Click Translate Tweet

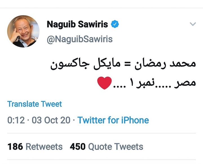[35, 104]
